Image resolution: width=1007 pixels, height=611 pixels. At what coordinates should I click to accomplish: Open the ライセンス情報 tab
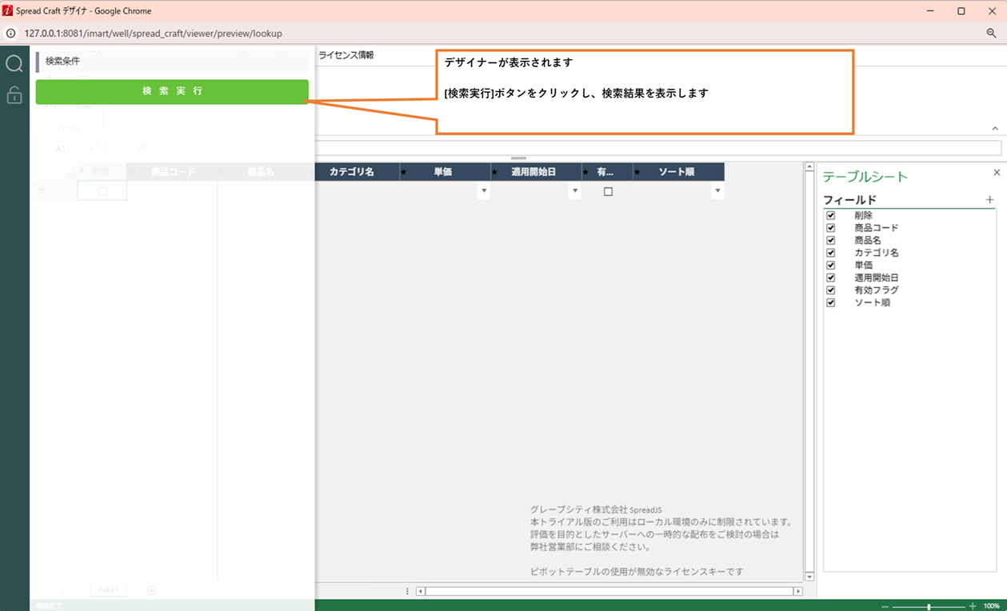coord(346,55)
